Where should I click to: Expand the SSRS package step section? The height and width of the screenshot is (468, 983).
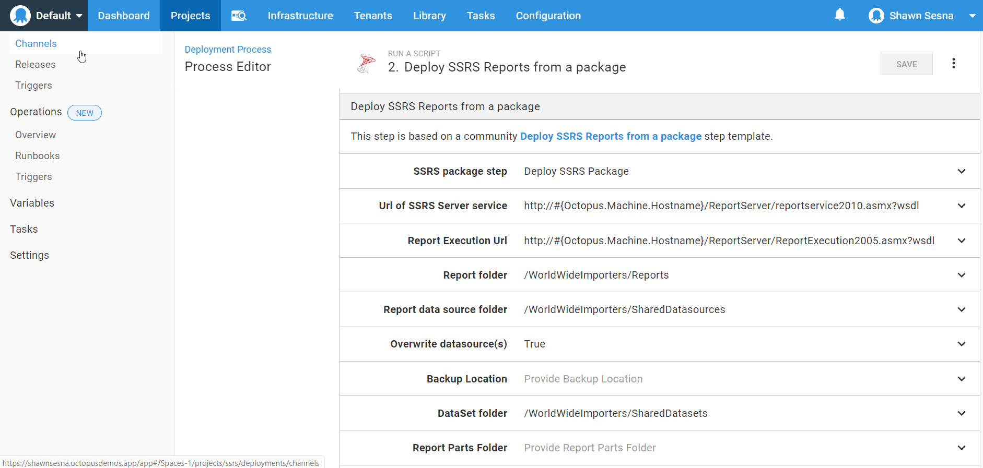click(x=961, y=171)
